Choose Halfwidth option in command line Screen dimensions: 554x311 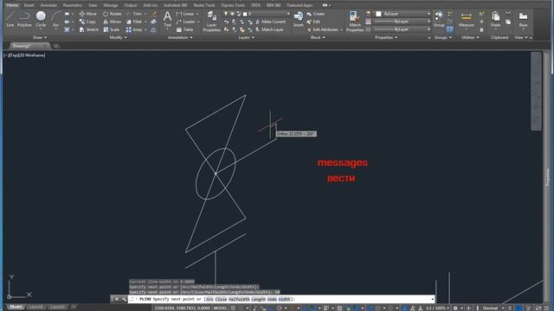coord(239,300)
